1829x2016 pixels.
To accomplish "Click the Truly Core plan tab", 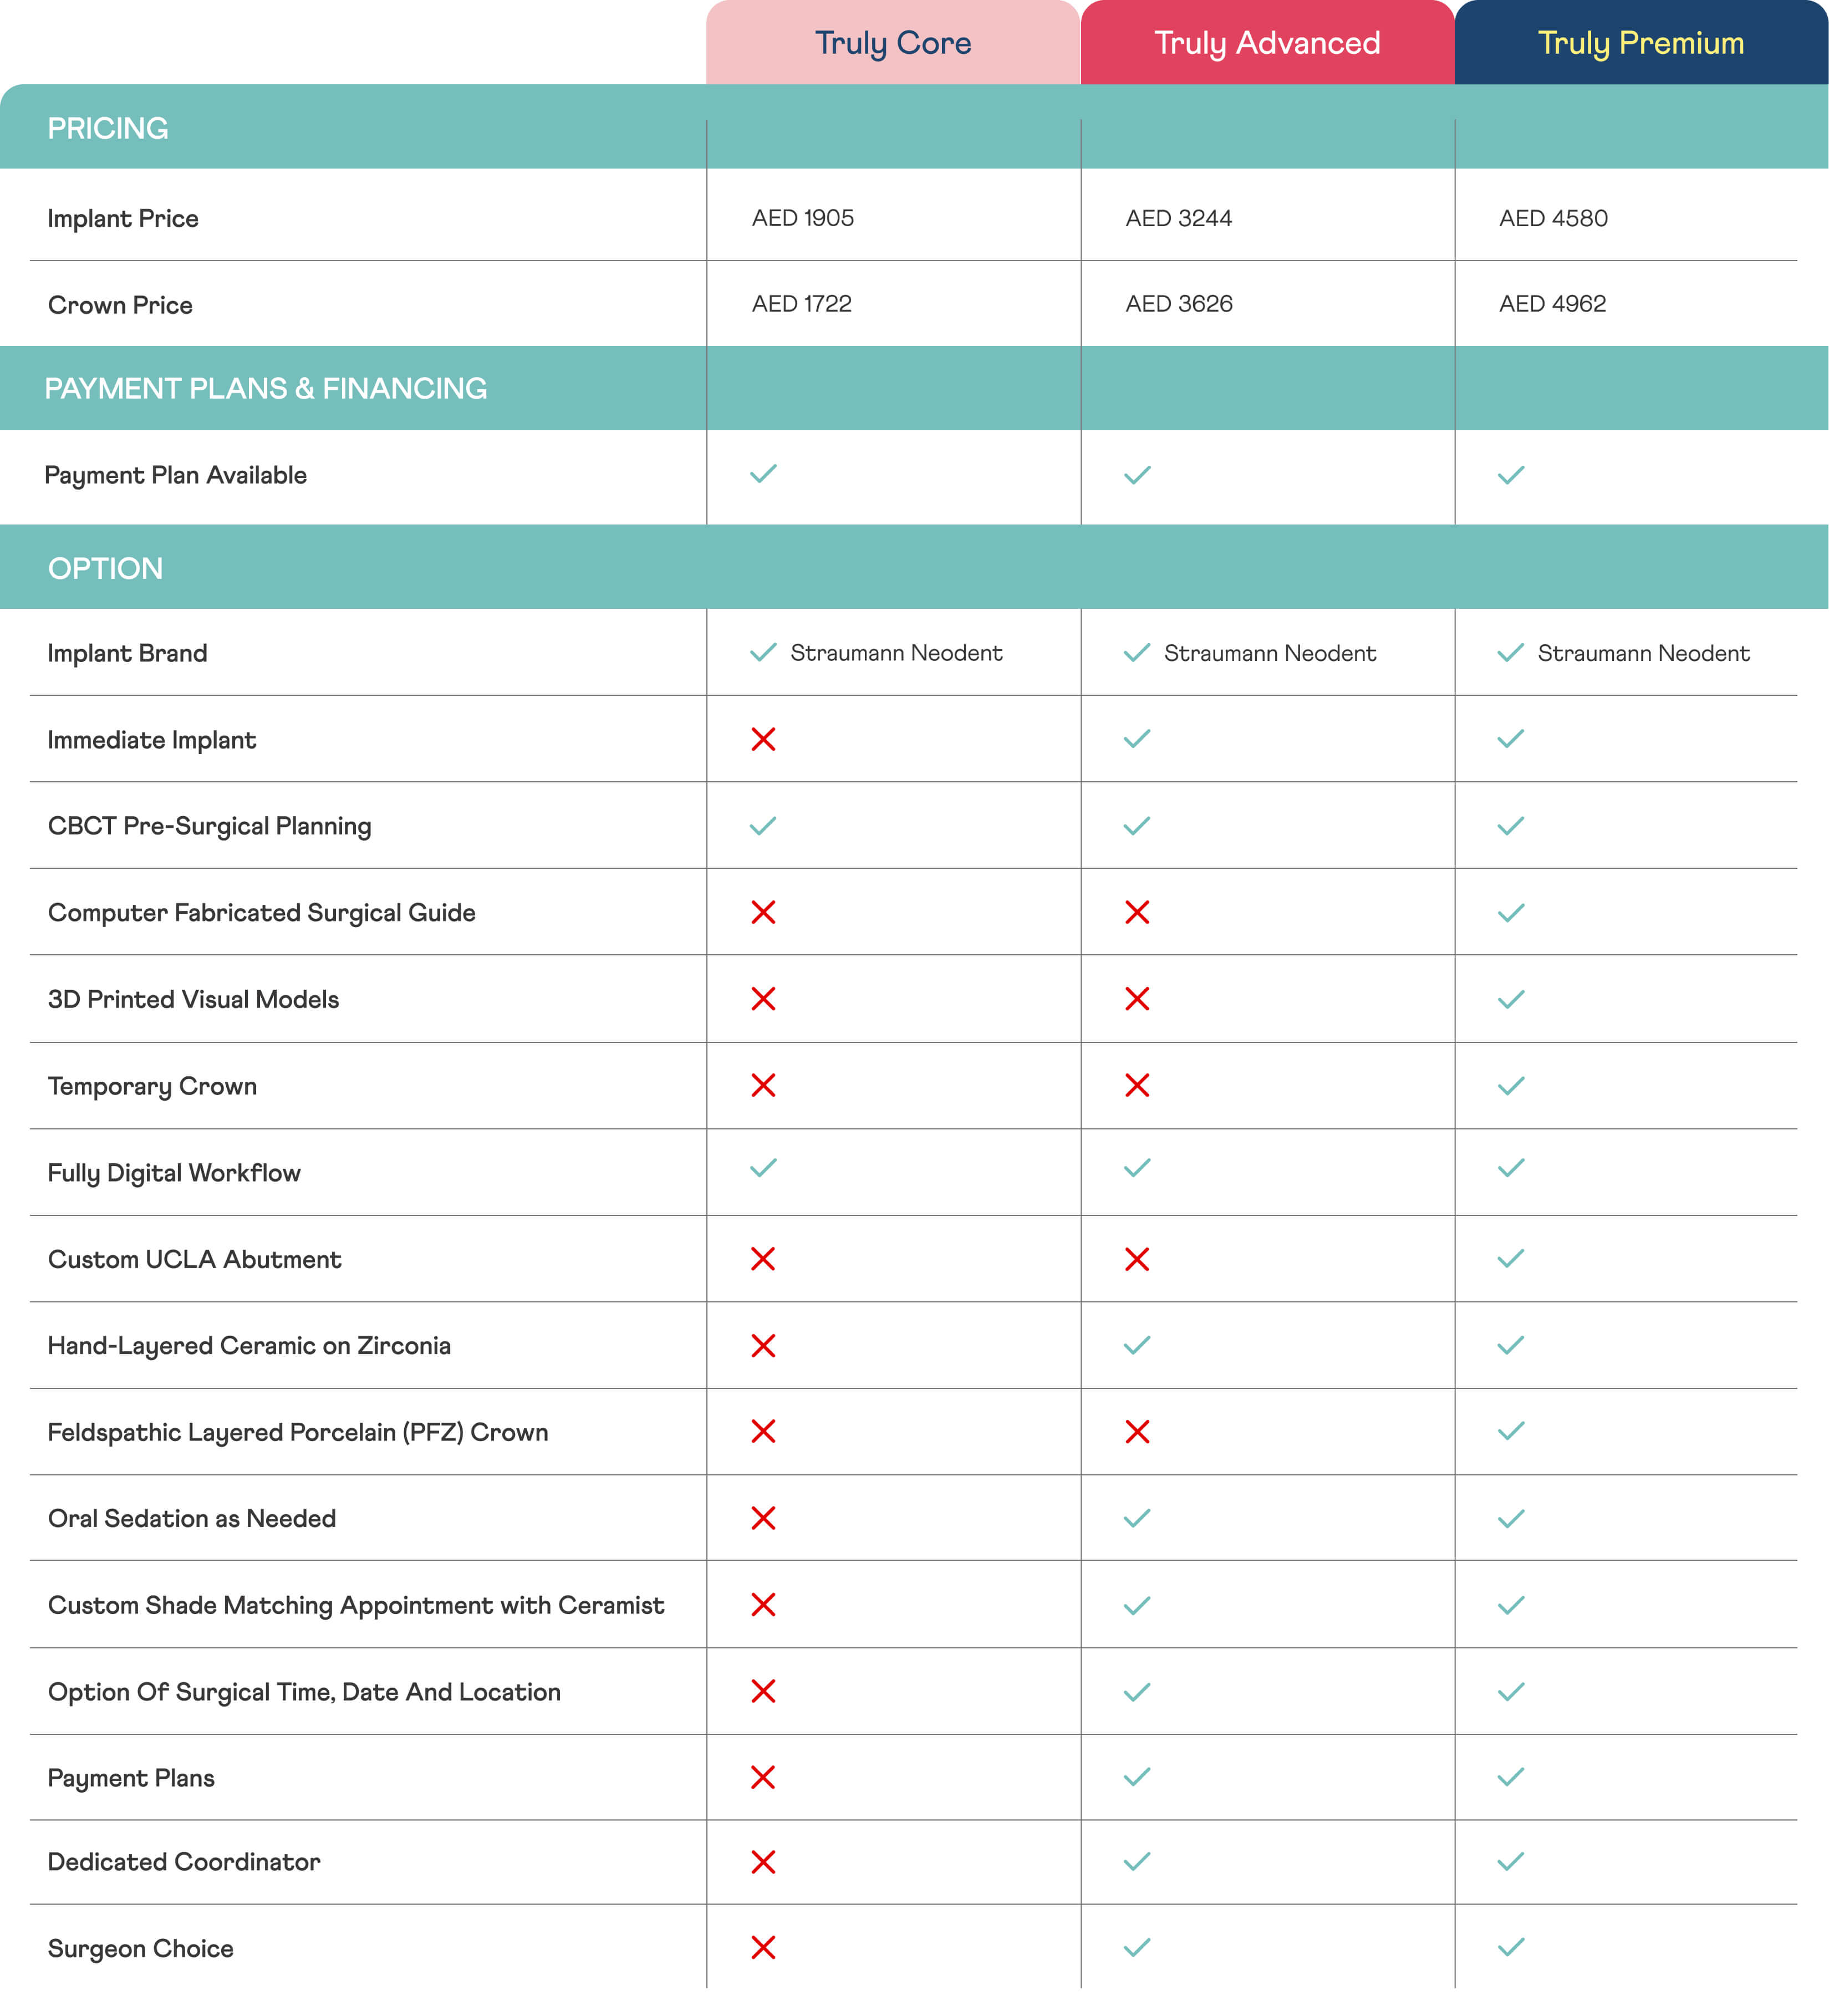I will coord(893,43).
